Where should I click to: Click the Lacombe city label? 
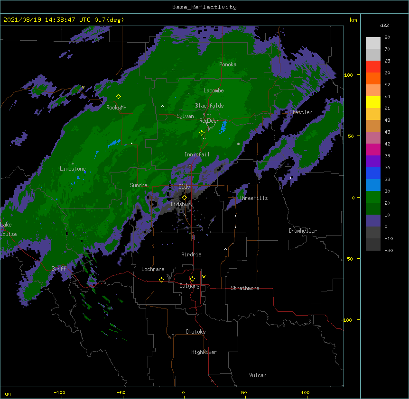click(214, 91)
